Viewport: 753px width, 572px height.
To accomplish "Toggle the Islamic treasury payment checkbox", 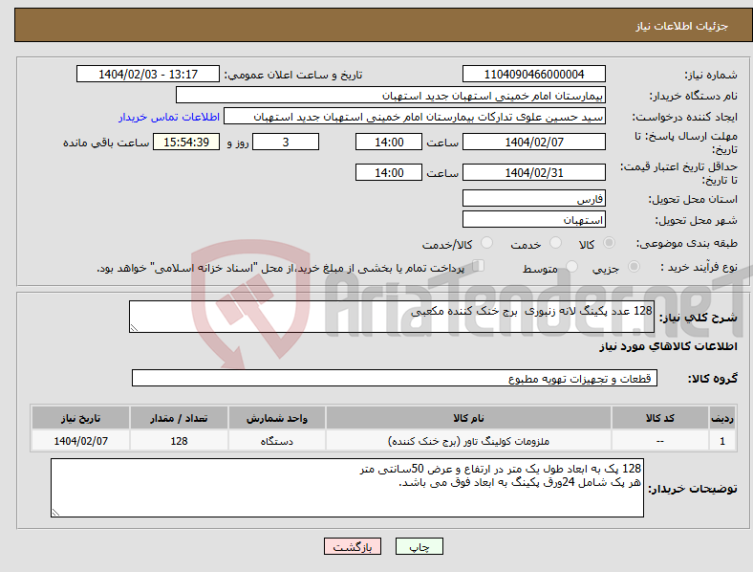I will pyautogui.click(x=479, y=266).
